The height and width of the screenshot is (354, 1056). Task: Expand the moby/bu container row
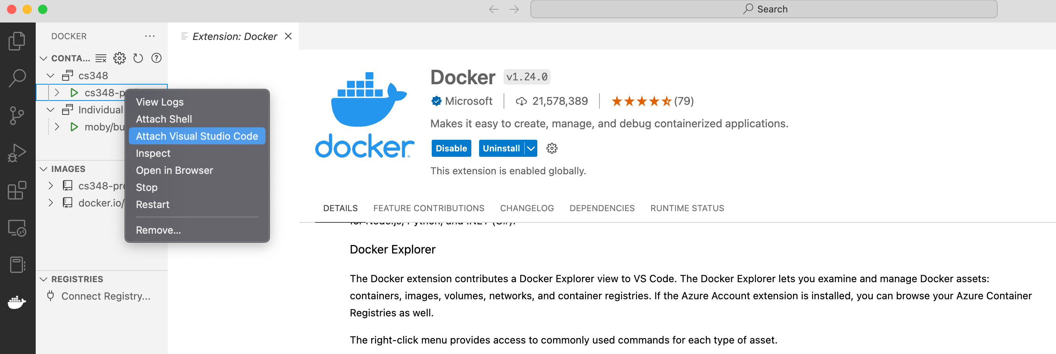tap(57, 127)
